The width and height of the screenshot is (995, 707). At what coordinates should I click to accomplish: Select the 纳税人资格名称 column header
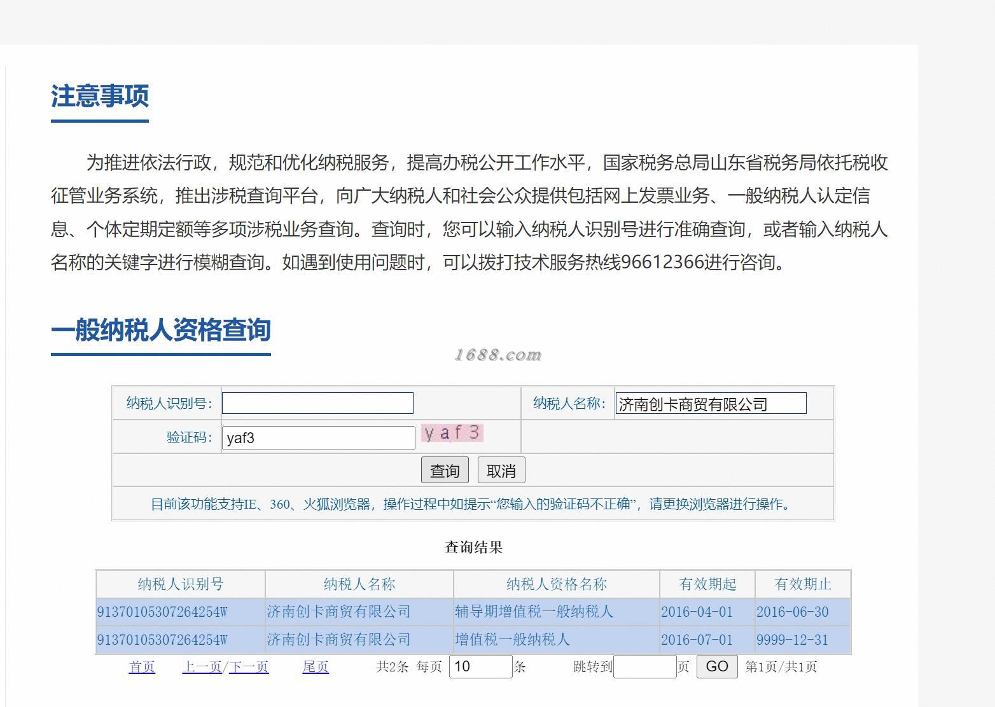click(557, 584)
